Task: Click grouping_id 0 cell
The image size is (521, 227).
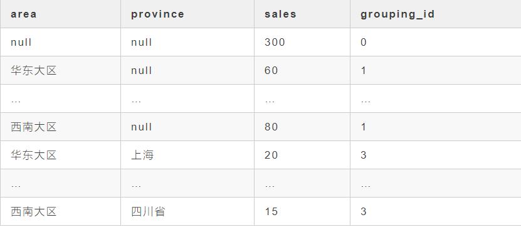Action: (x=436, y=42)
